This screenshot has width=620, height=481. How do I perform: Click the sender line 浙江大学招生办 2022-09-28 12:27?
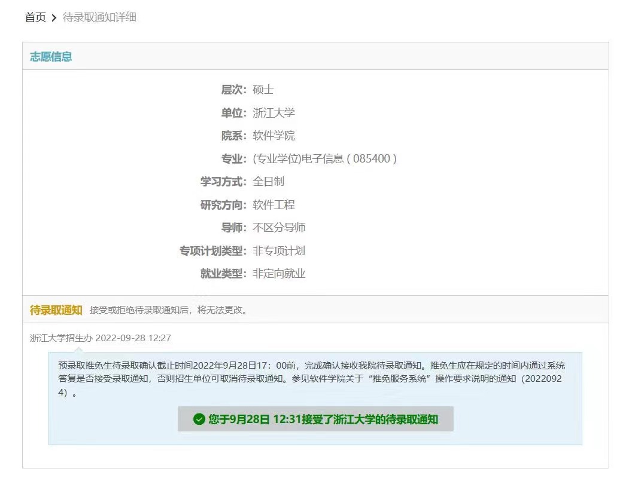[101, 338]
